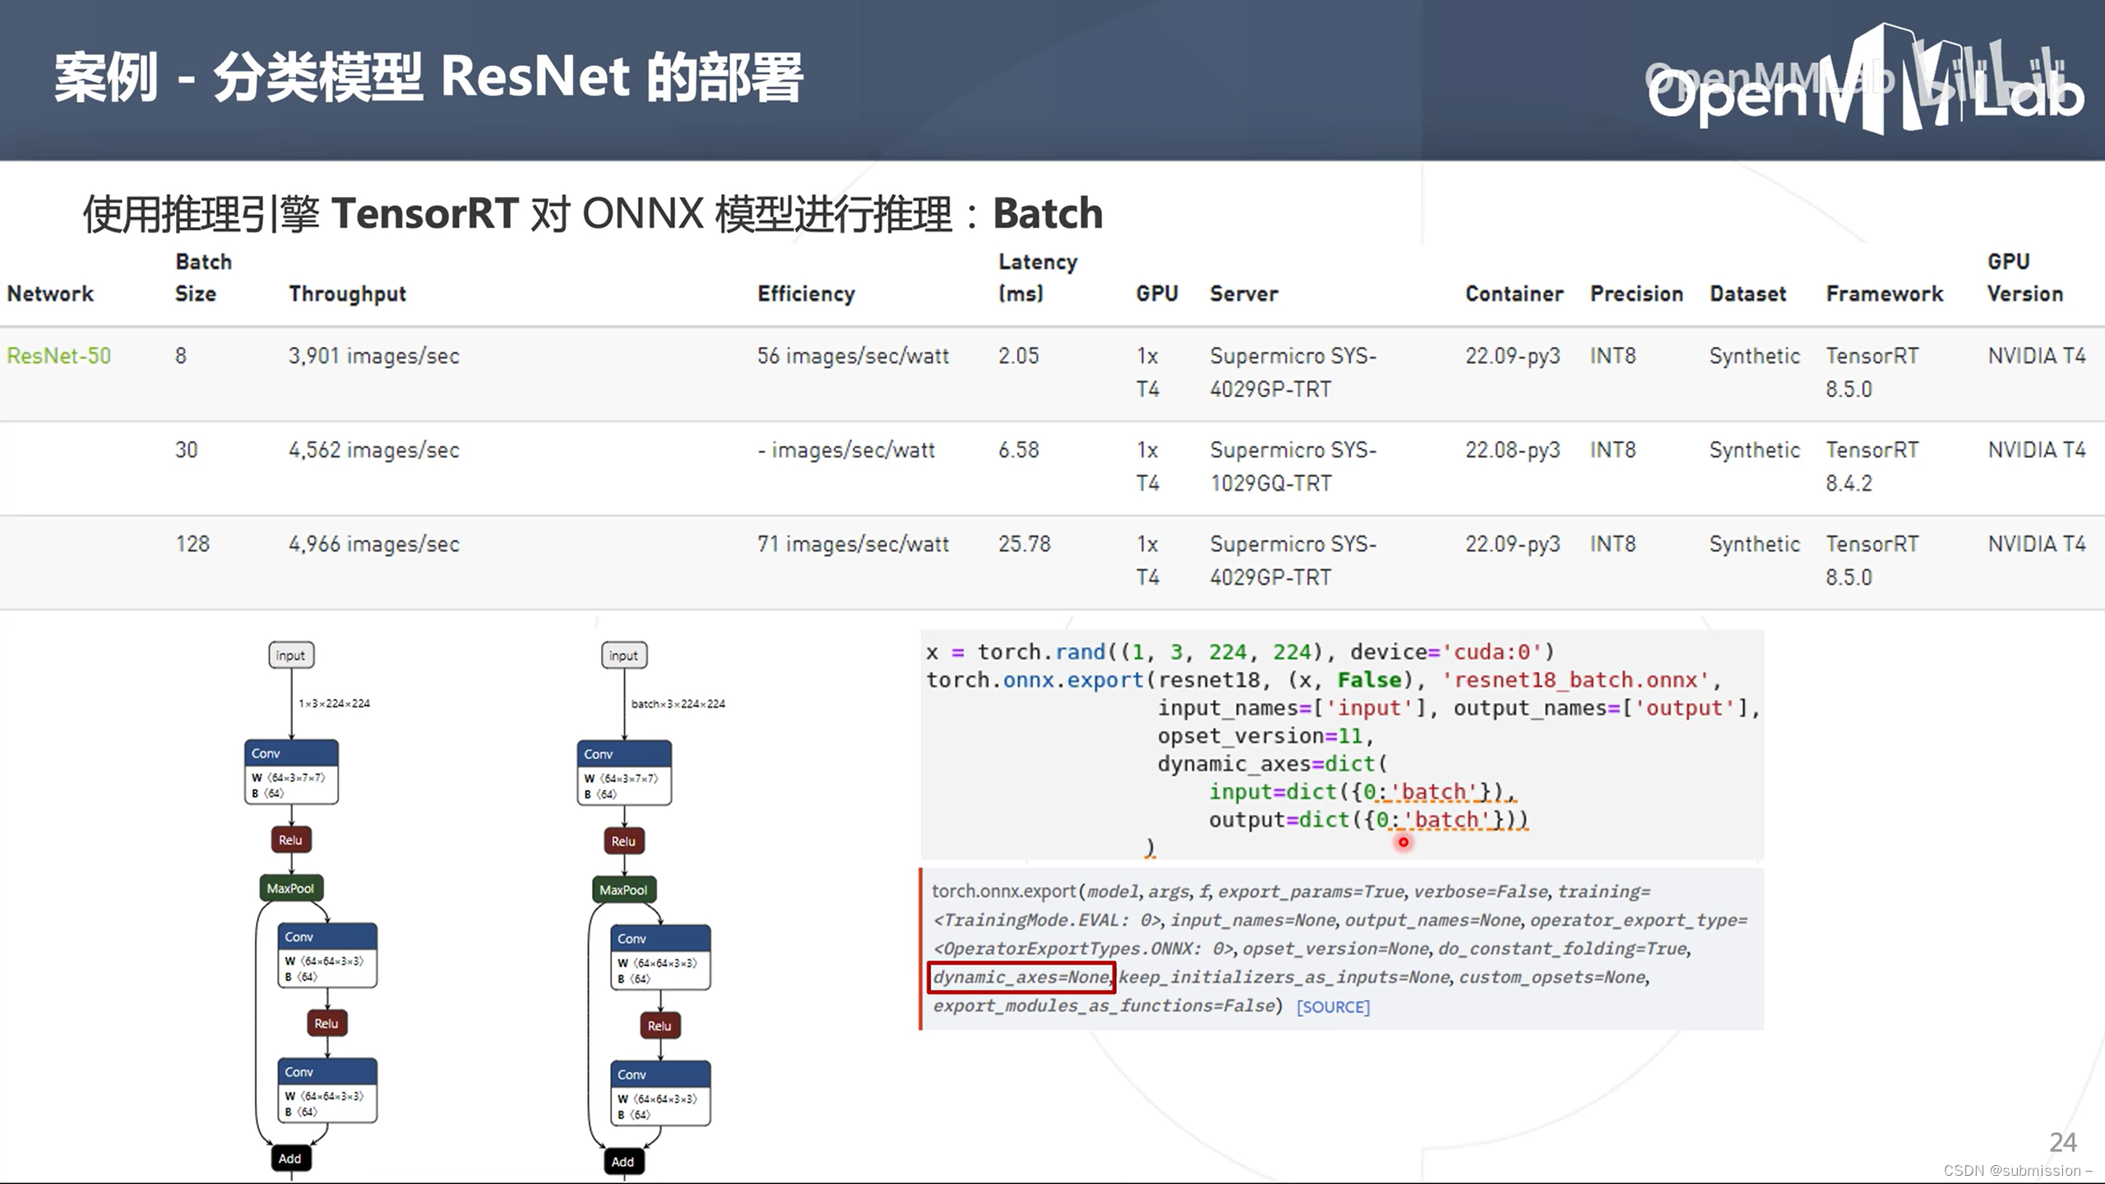Open the [SOURCE] documentation link
The height and width of the screenshot is (1184, 2105).
1332,1006
